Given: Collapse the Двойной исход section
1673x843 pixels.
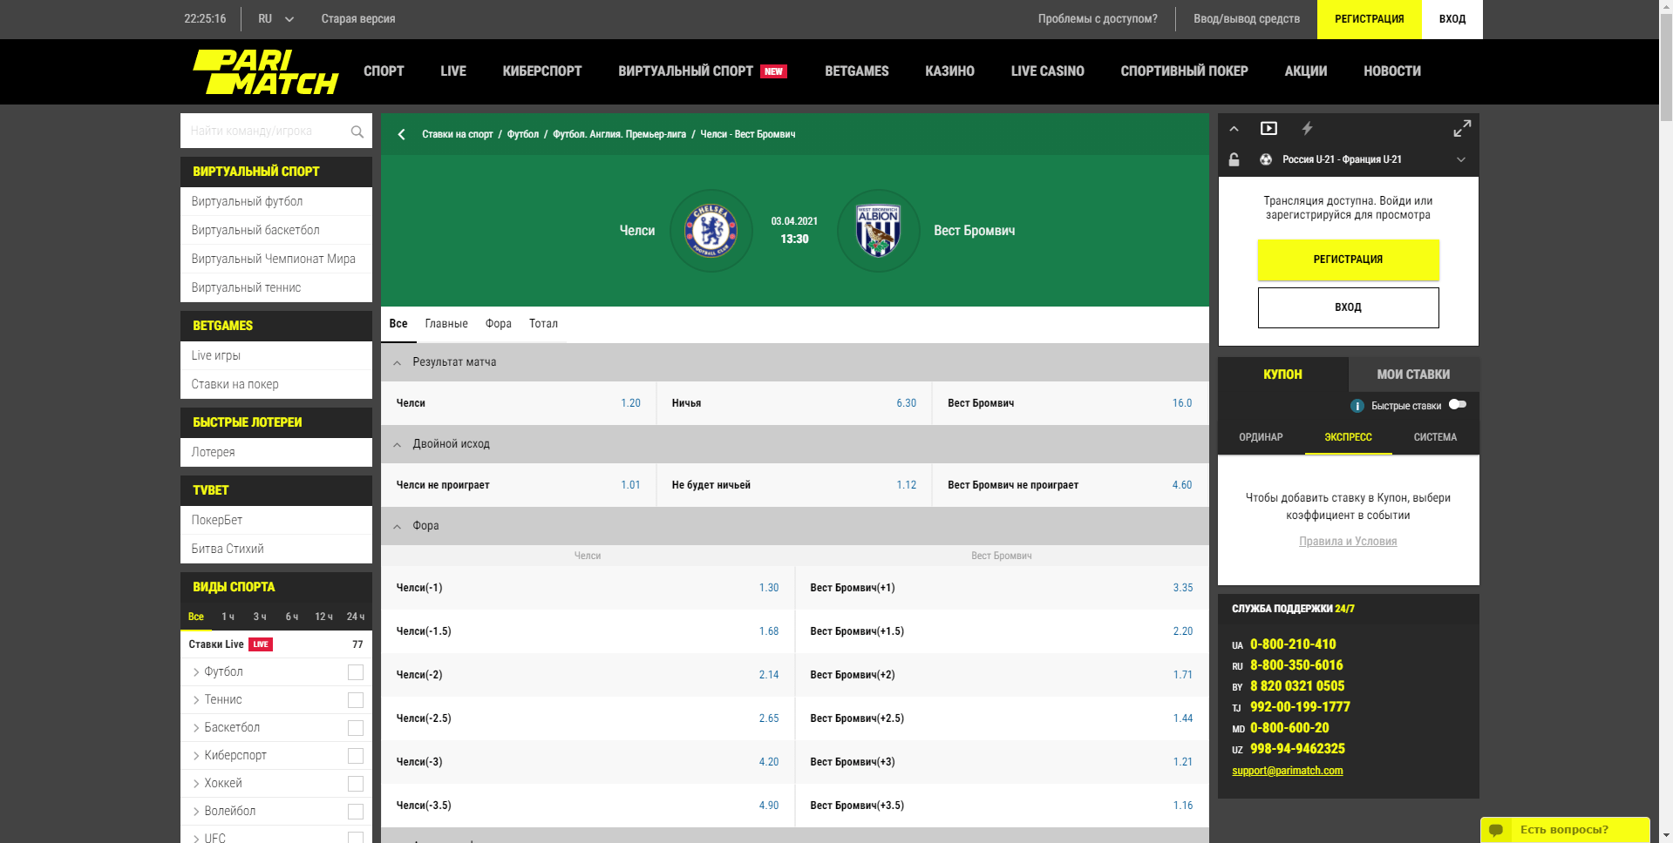Looking at the screenshot, I should (398, 445).
